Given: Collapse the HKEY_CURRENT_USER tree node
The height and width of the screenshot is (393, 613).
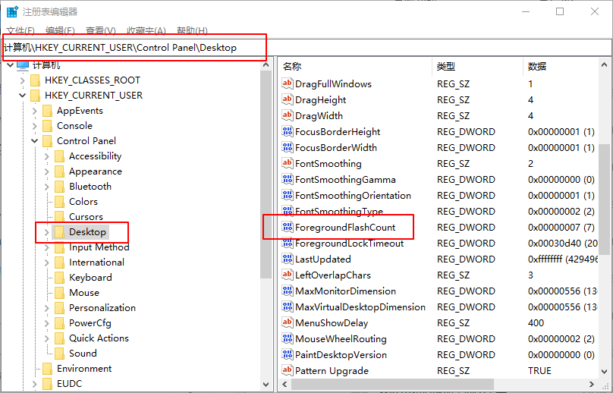Looking at the screenshot, I should click(x=23, y=96).
